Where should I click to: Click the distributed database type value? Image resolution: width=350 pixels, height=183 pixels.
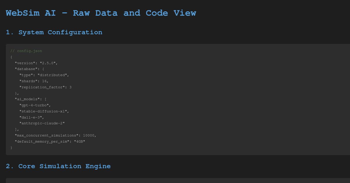point(52,75)
